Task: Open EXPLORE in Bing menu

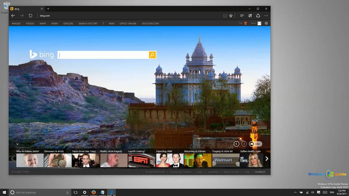Action: click(68, 23)
